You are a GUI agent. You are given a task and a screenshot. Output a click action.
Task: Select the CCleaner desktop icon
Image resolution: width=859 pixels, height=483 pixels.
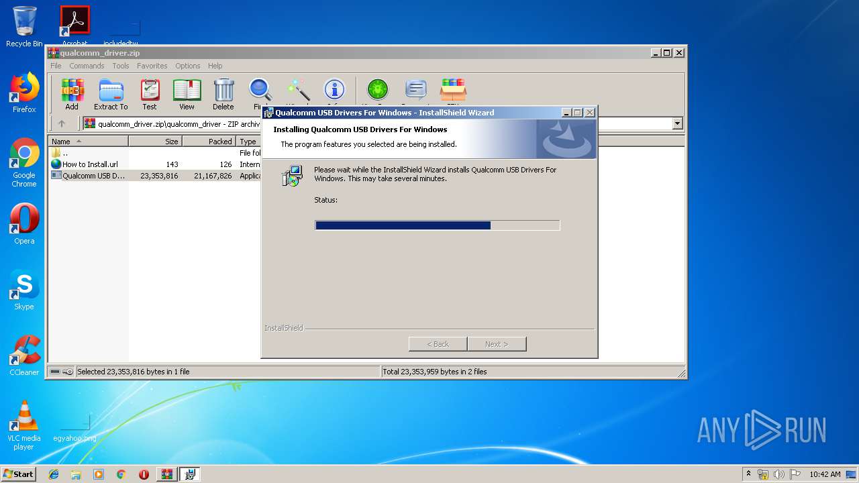24,355
